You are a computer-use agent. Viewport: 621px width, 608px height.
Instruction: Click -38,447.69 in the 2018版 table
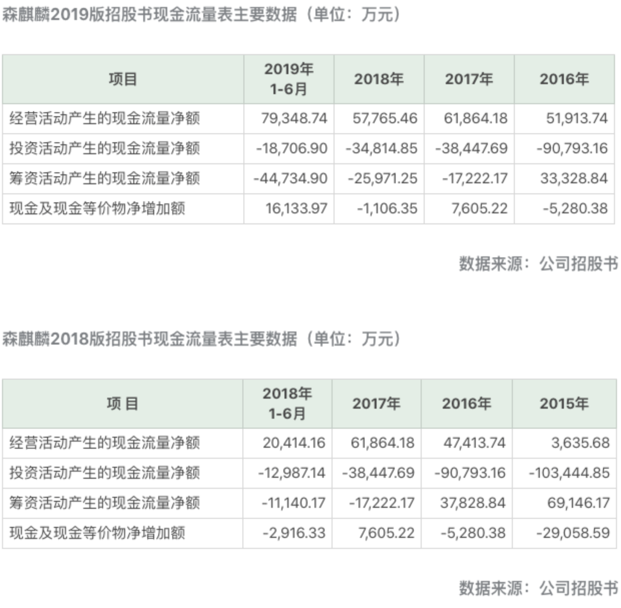coord(379,473)
